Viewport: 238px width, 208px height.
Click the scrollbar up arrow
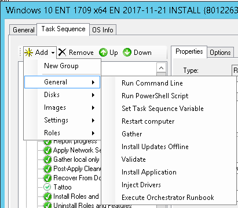161,68
